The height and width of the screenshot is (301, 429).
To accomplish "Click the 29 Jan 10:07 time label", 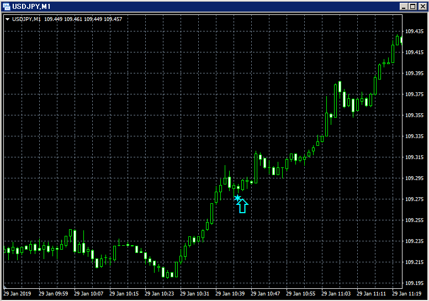I will coord(89,294).
